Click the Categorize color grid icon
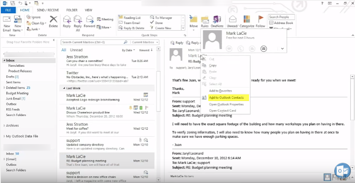 (x=247, y=19)
